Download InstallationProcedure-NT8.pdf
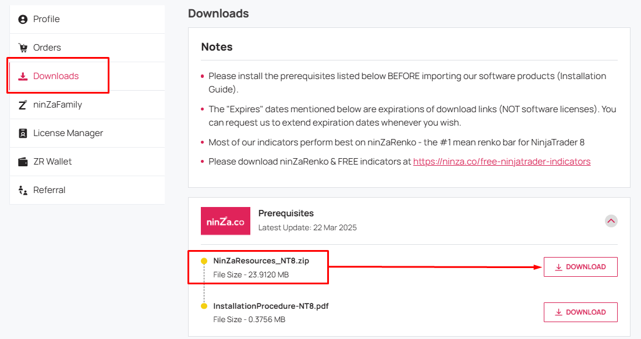Screen dimensions: 641x339 [x=580, y=312]
